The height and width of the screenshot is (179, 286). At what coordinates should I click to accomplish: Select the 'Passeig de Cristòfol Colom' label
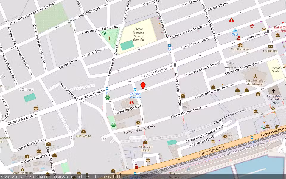210,23
